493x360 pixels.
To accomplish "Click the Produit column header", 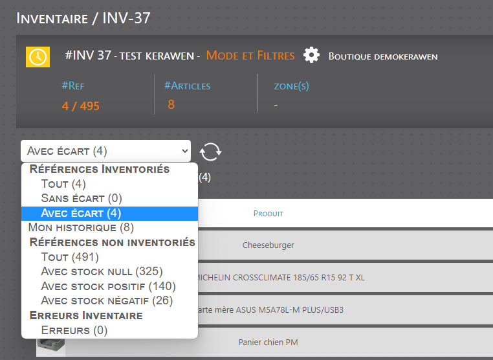I will point(268,214).
